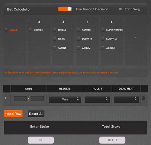Delete row 1 with the trash icon
Screen dimensions: 151x145
coord(143,98)
